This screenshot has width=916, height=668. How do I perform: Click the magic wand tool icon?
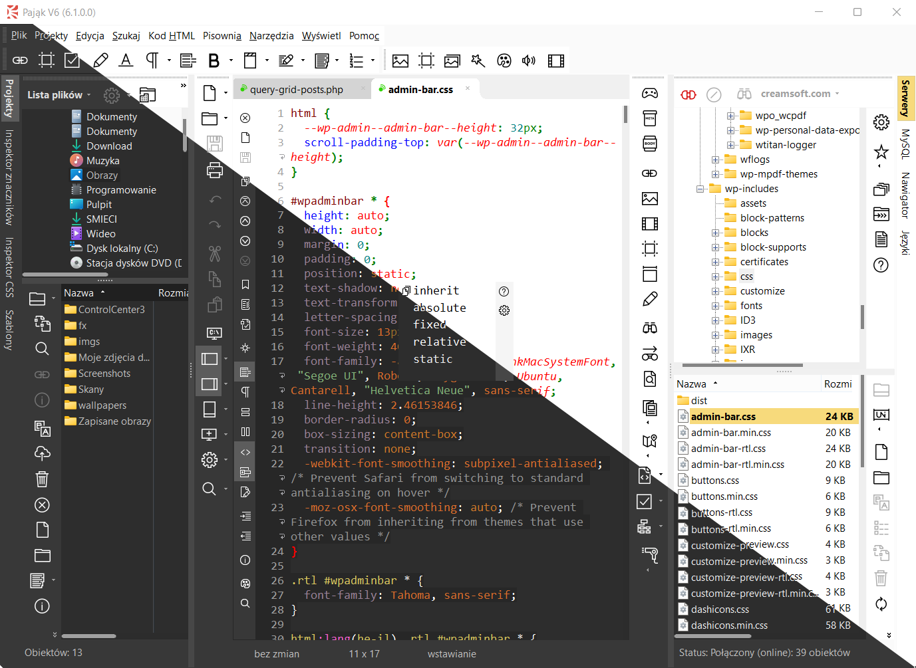click(x=478, y=61)
